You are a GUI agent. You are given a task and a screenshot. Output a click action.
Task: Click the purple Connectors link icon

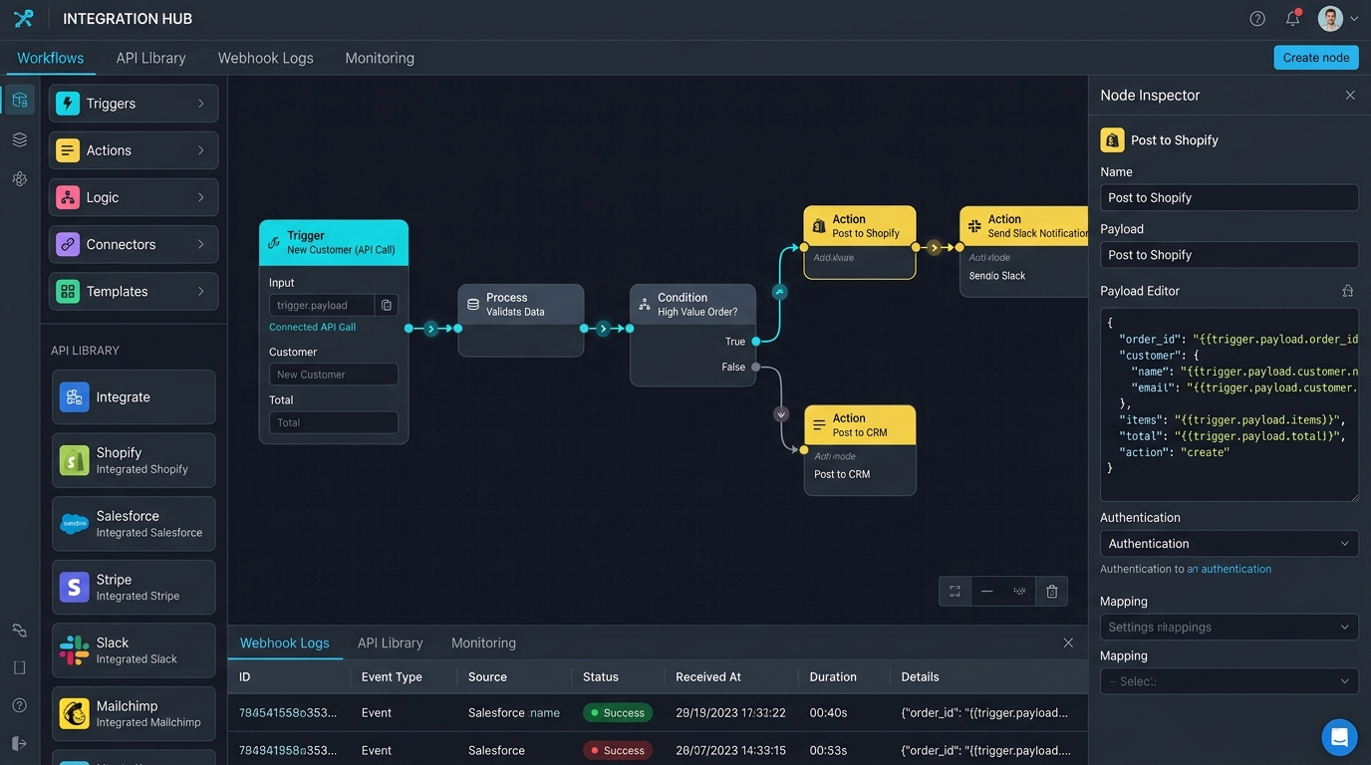(68, 244)
